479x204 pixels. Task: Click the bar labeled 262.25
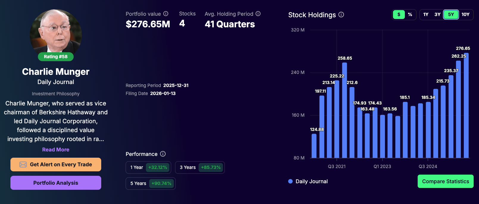click(458, 109)
